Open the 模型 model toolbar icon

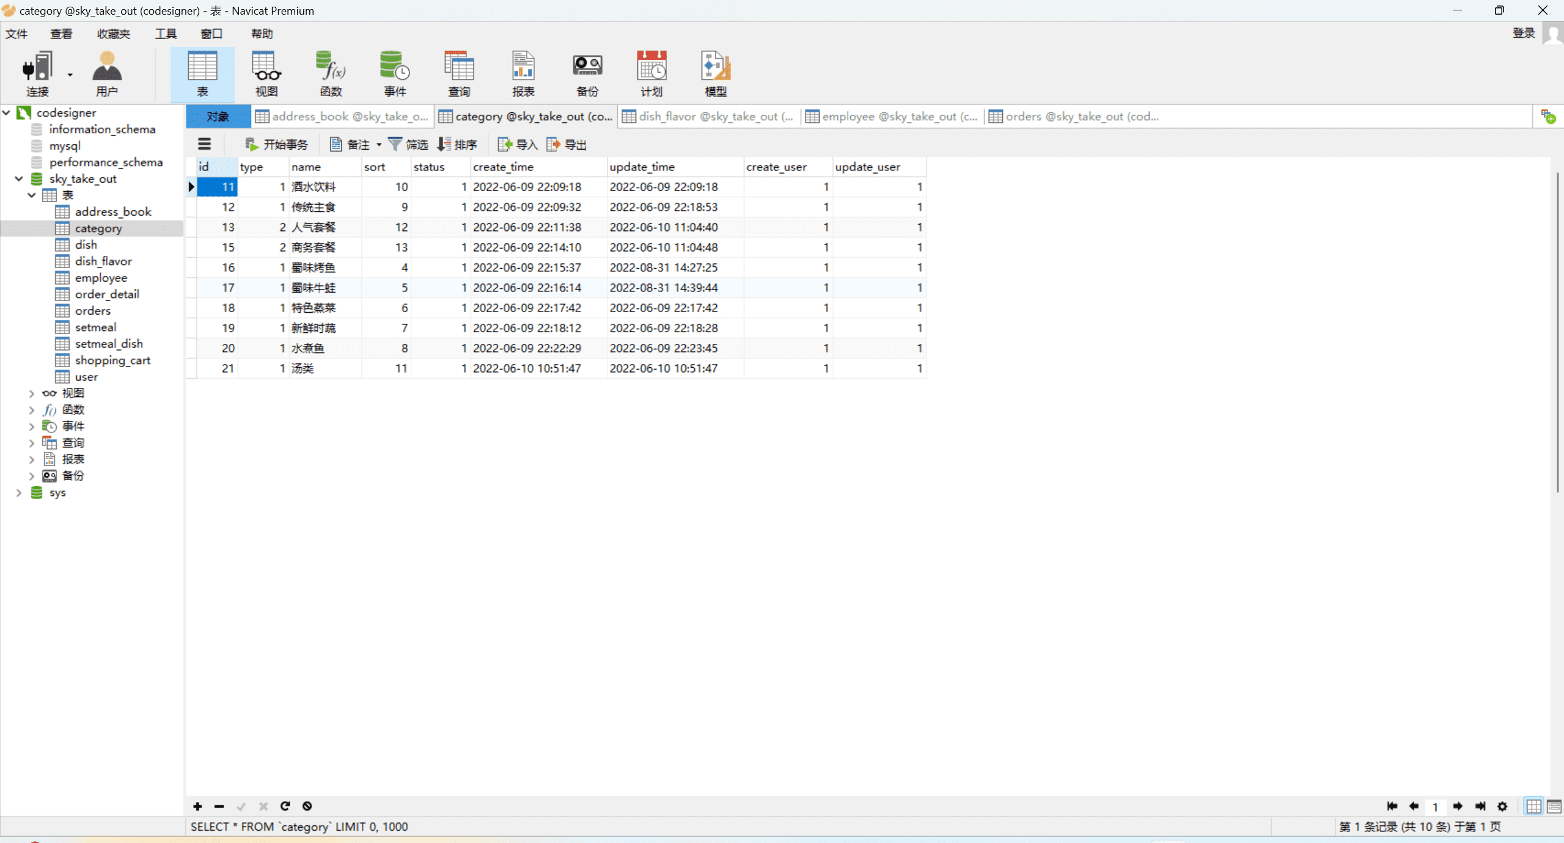tap(716, 74)
